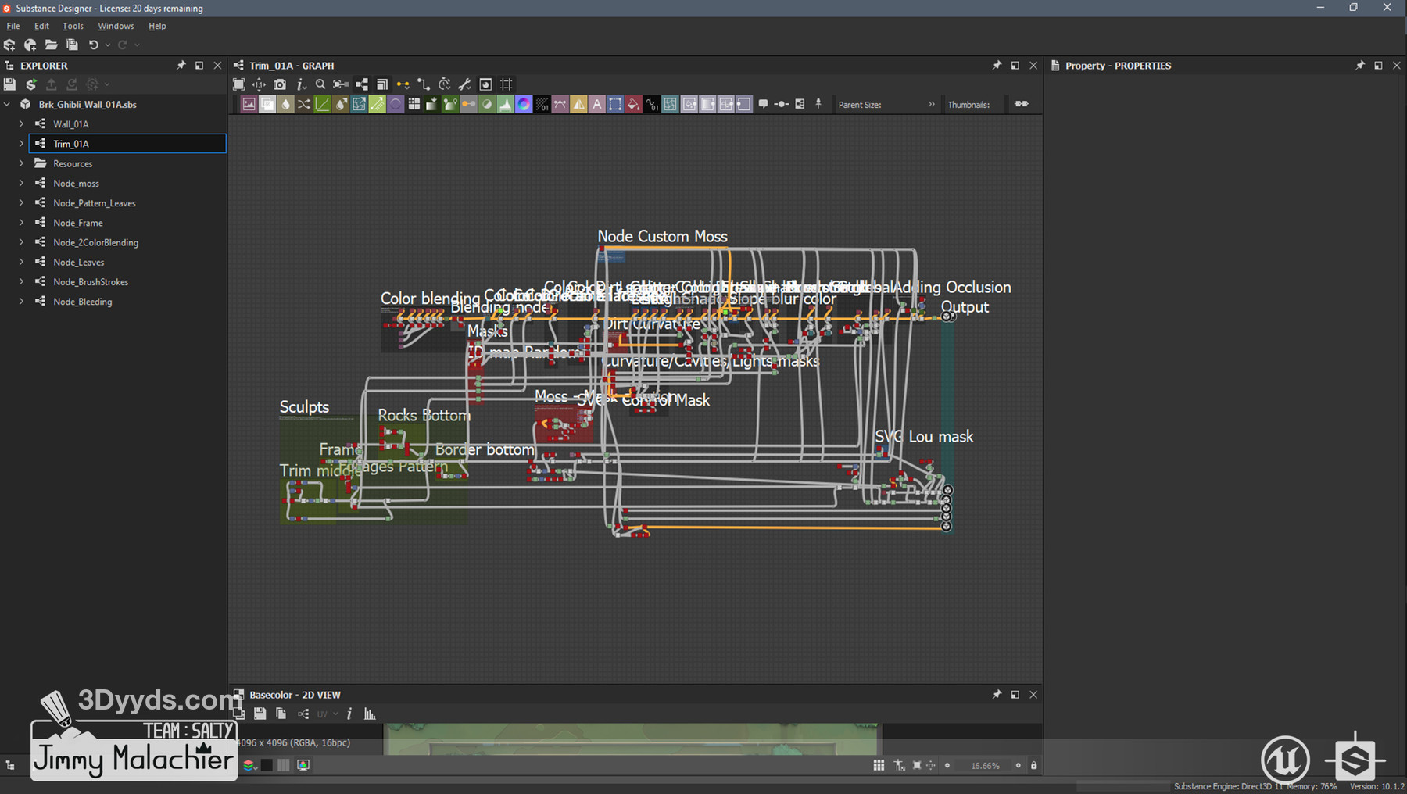Click the new substance package icon

[x=9, y=45]
